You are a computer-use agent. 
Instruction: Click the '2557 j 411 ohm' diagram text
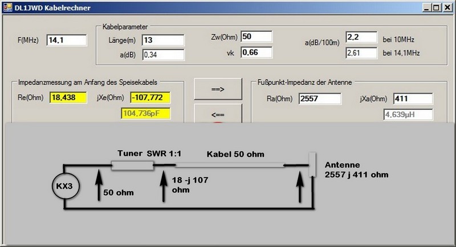(x=357, y=175)
